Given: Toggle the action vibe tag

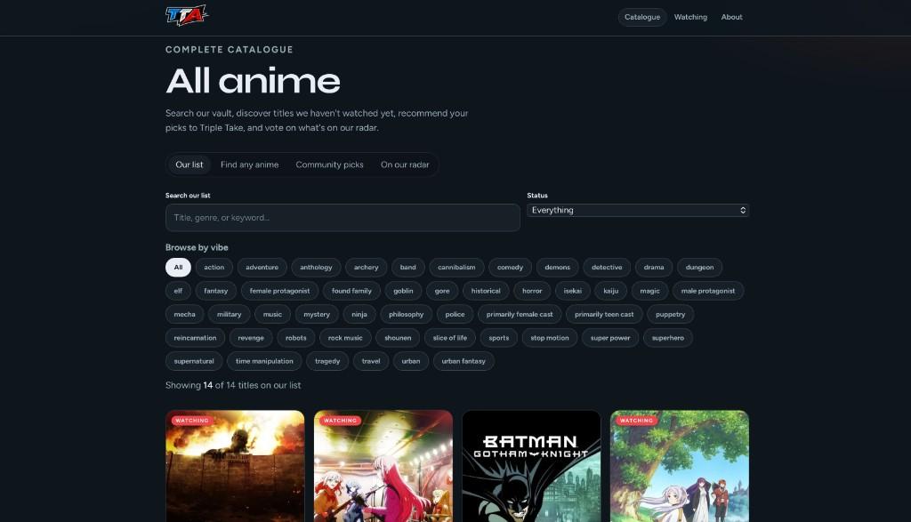Looking at the screenshot, I should click(x=214, y=268).
